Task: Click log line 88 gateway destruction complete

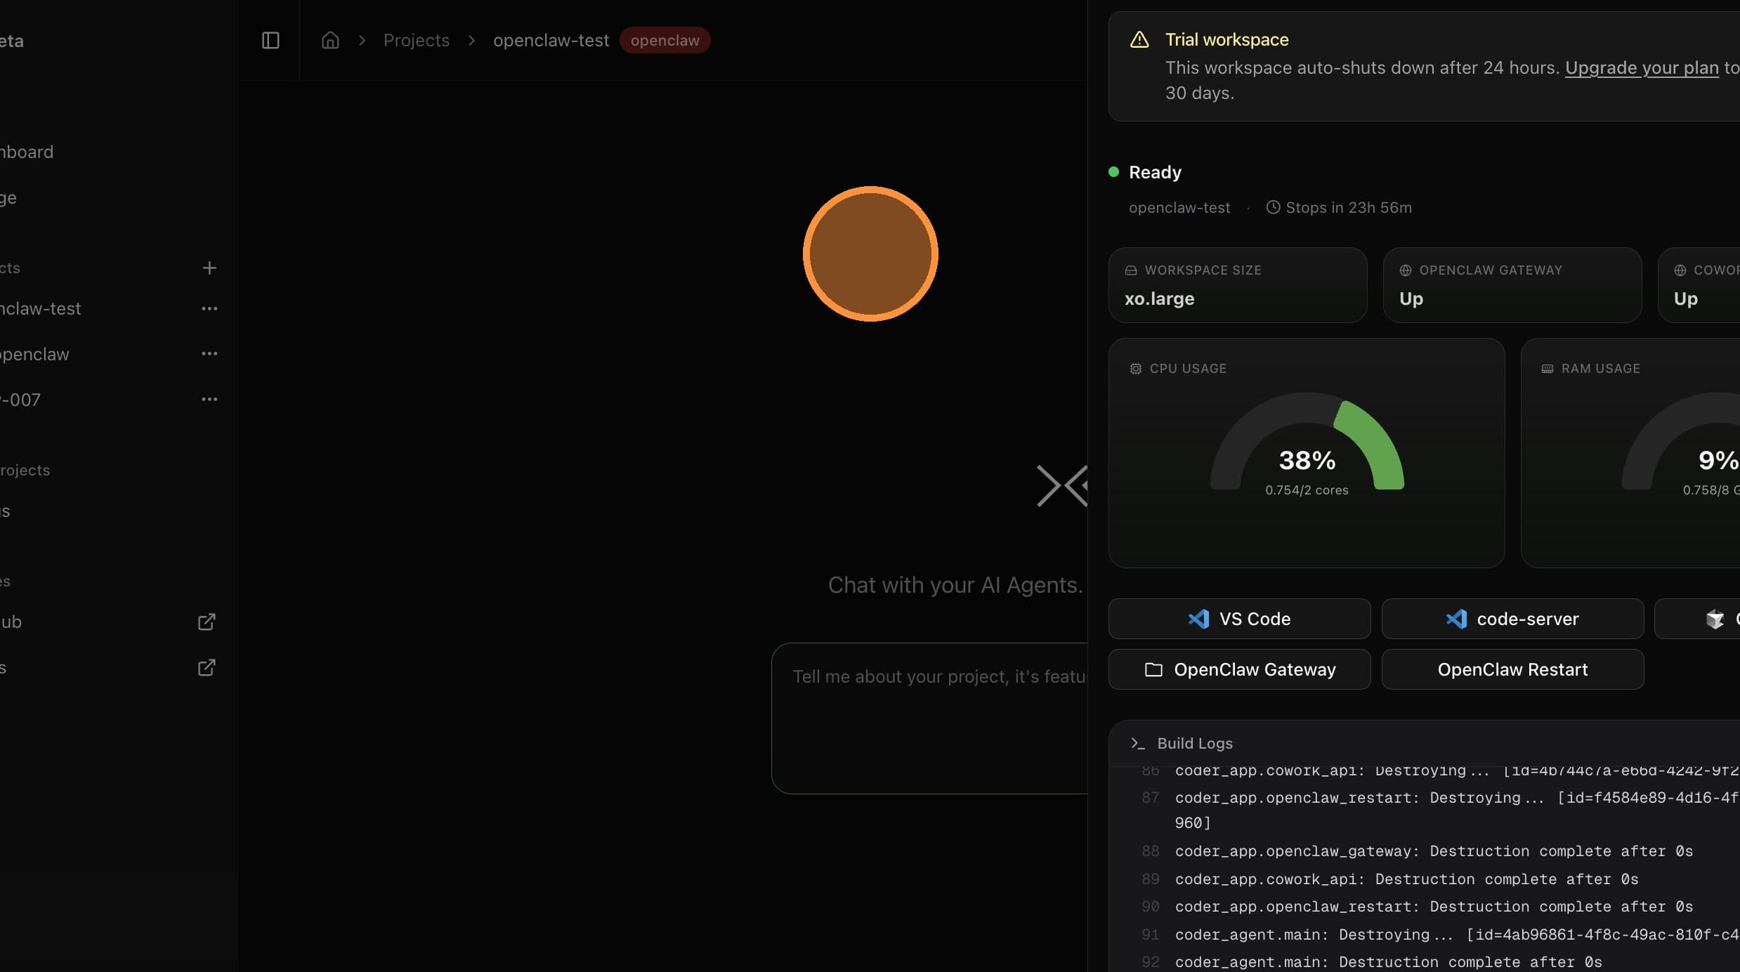Action: (1434, 851)
